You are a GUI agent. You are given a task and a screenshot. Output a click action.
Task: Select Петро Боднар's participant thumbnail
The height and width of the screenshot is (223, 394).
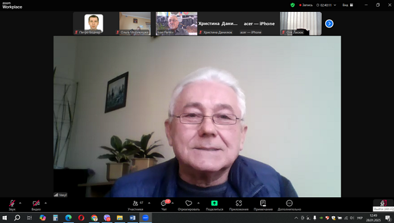pyautogui.click(x=93, y=24)
